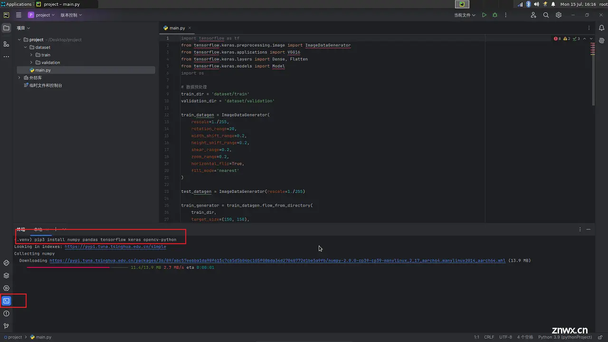Expand 外部库 node
The height and width of the screenshot is (342, 608).
pyautogui.click(x=19, y=78)
